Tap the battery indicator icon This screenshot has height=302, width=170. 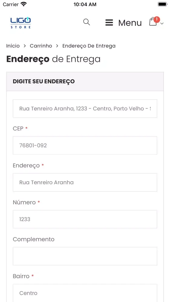162,4
